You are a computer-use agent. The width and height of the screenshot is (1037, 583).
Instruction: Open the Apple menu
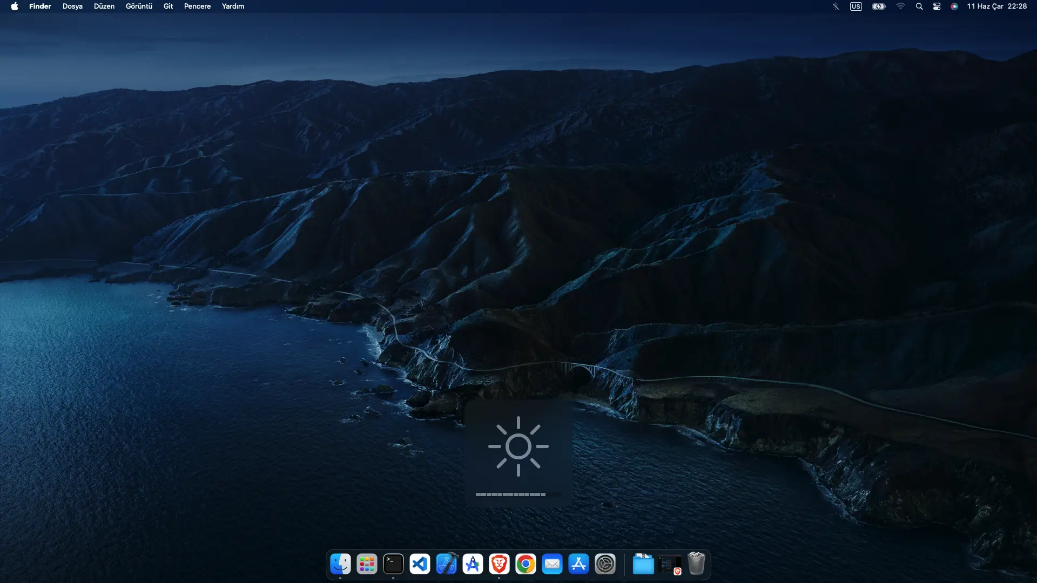point(15,6)
